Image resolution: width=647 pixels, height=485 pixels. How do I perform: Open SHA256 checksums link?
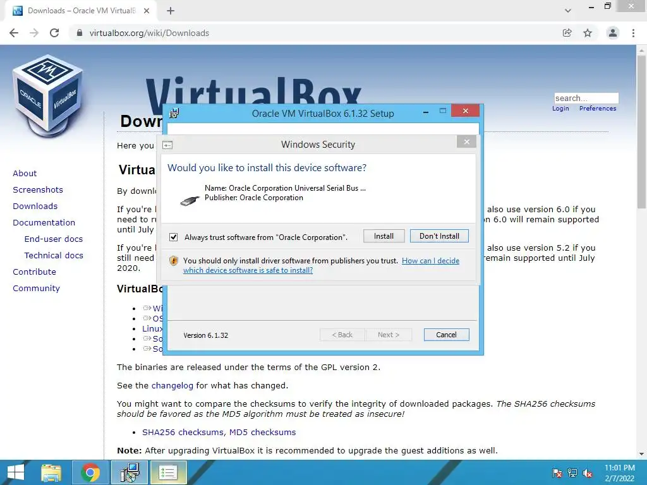183,432
